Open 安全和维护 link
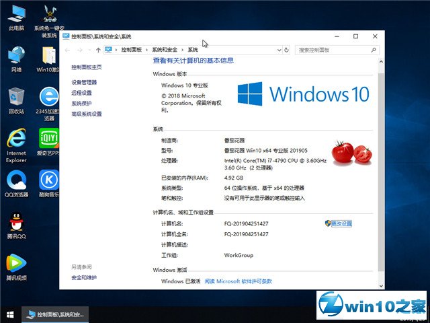The image size is (430, 323). (x=84, y=278)
